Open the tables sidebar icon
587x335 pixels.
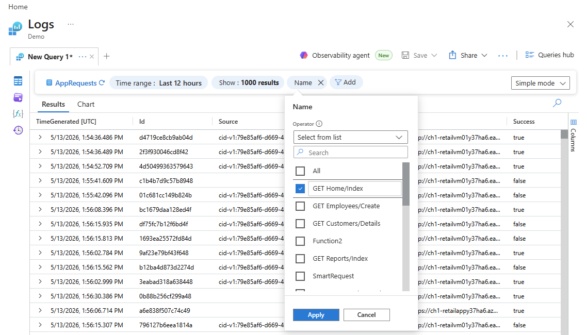(x=18, y=81)
